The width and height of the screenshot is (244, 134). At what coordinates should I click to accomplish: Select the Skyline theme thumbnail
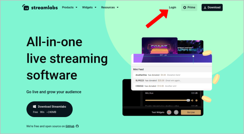159,46
